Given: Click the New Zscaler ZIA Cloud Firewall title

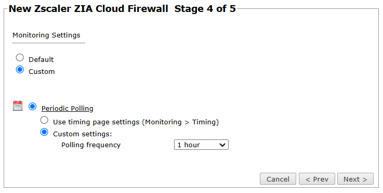Looking at the screenshot, I should [x=88, y=8].
